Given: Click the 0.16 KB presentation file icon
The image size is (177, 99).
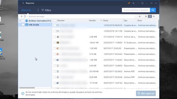Looking at the screenshot, I should 58,54.
